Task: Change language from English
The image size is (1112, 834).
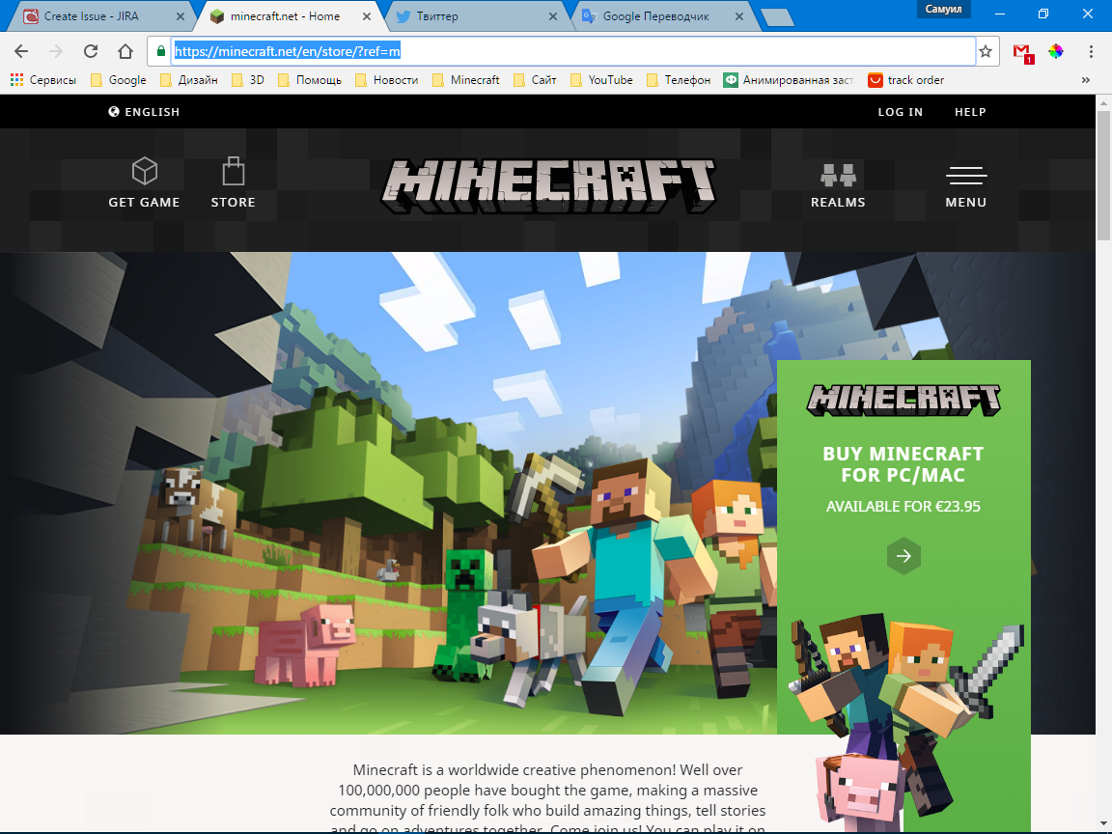Action: pyautogui.click(x=144, y=111)
